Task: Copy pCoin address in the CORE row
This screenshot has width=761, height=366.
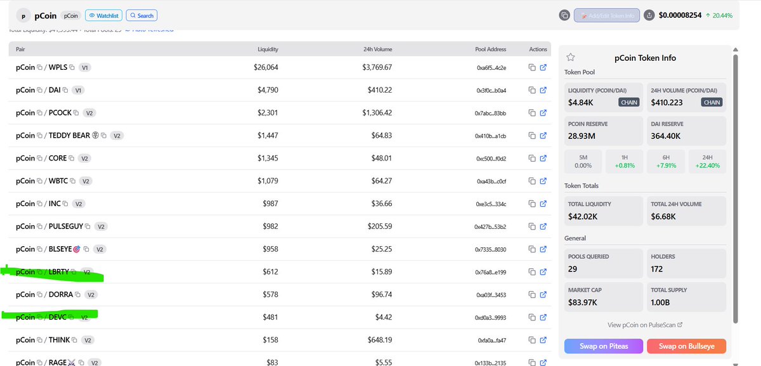Action: pyautogui.click(x=39, y=159)
